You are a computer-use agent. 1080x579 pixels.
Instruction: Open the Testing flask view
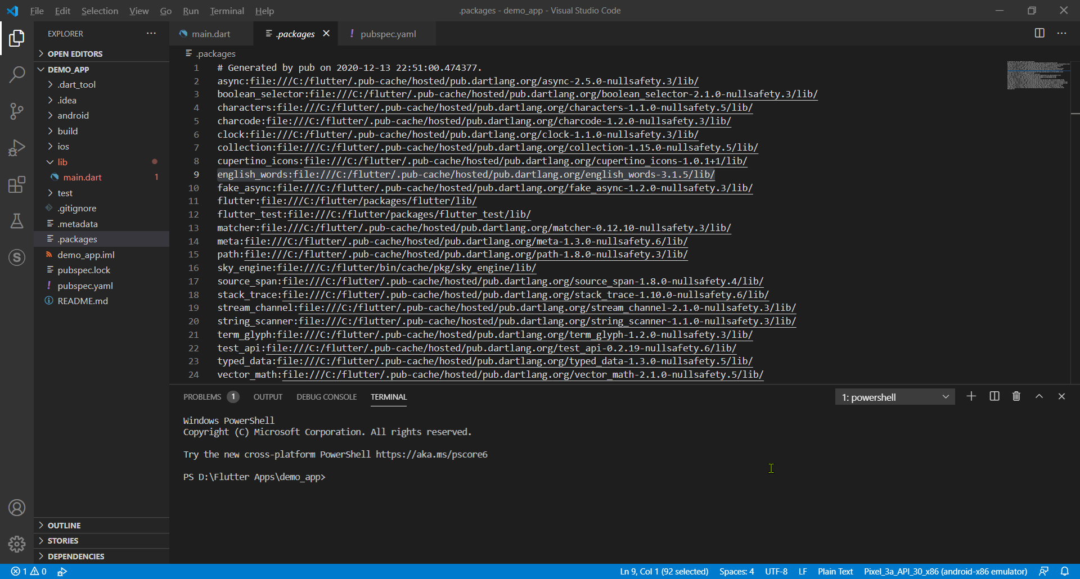coord(17,221)
